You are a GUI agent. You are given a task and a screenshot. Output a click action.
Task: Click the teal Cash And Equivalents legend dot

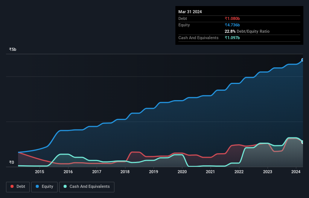pyautogui.click(x=65, y=186)
